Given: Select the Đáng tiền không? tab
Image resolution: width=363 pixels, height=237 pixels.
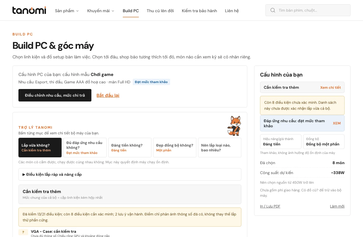Looking at the screenshot, I should coord(130,147).
